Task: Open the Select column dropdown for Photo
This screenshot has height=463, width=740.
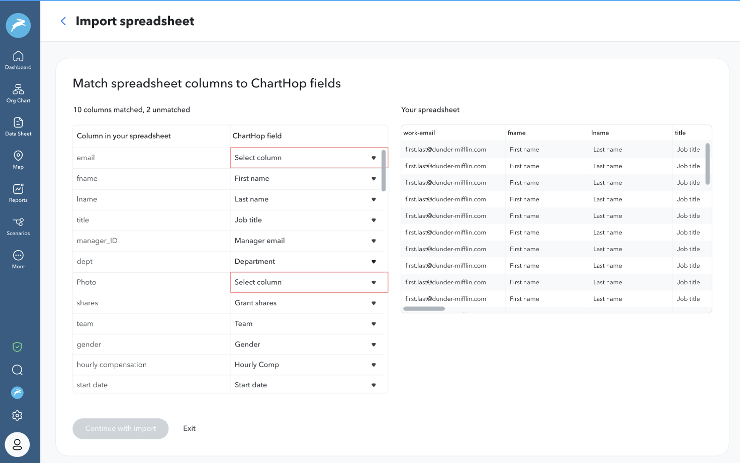Action: (x=309, y=282)
